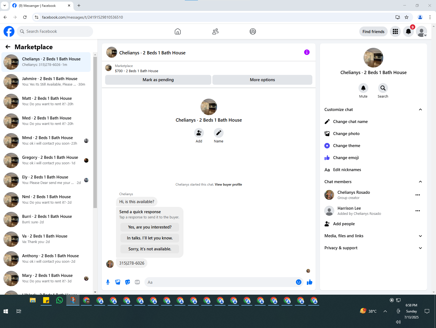Open Gregory 2 Beds 1 Bath House chat
Image resolution: width=436 pixels, height=328 pixels.
[46, 160]
